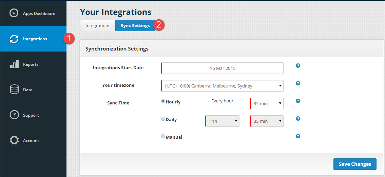
Task: Click the Support question mark icon
Action: 14,115
